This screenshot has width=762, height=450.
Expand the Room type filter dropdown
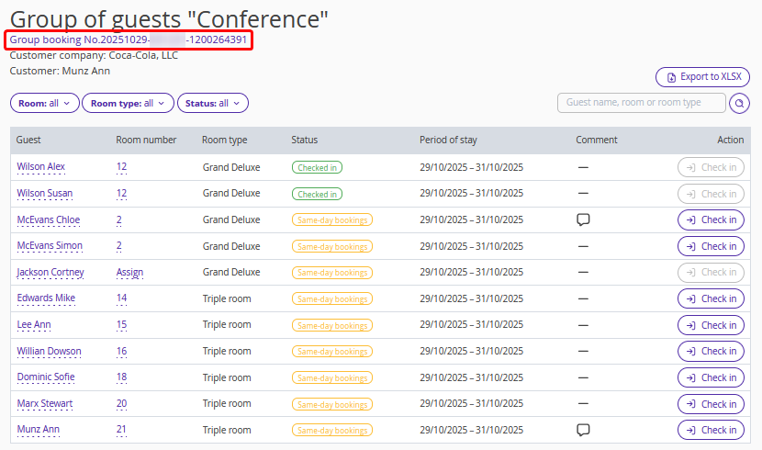(128, 104)
